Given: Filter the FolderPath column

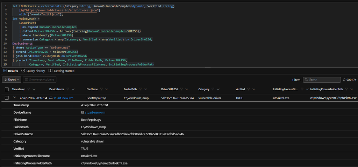Looking at the screenshot, I should [140, 89].
